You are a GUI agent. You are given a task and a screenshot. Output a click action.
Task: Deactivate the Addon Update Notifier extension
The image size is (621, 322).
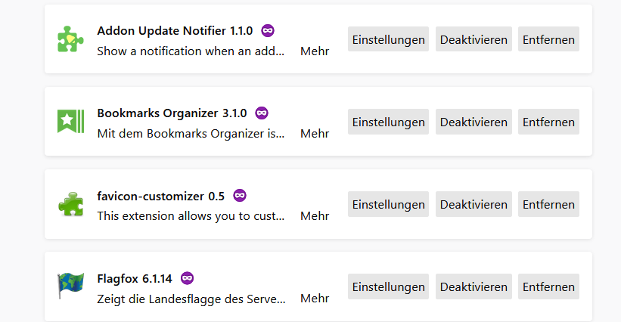point(474,39)
